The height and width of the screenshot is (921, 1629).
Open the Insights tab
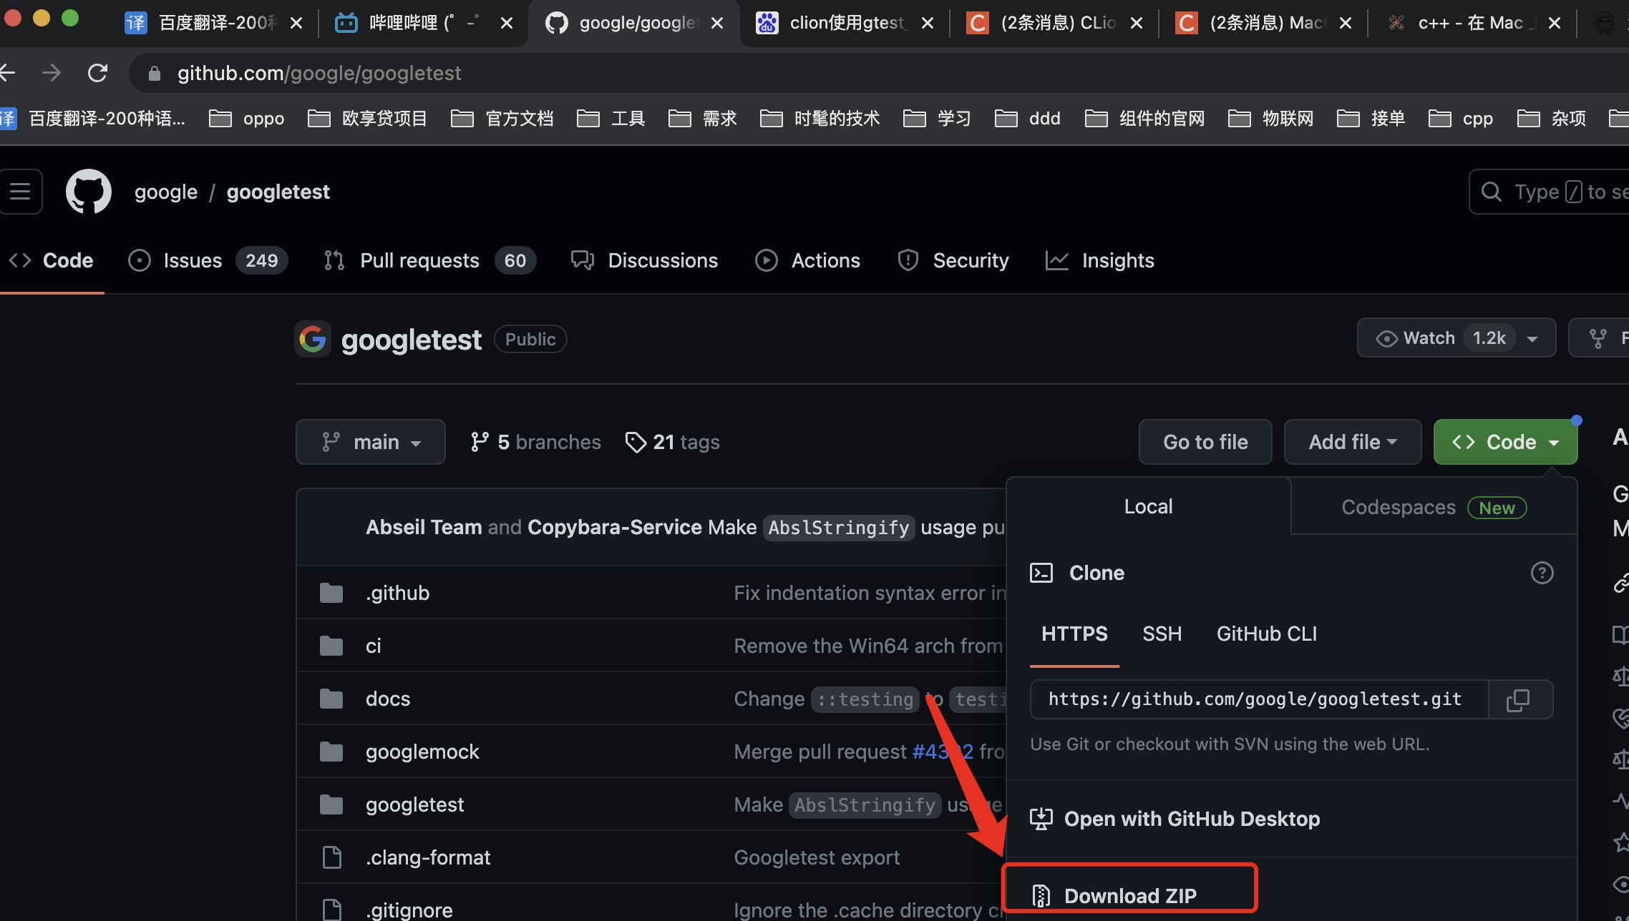(1100, 260)
